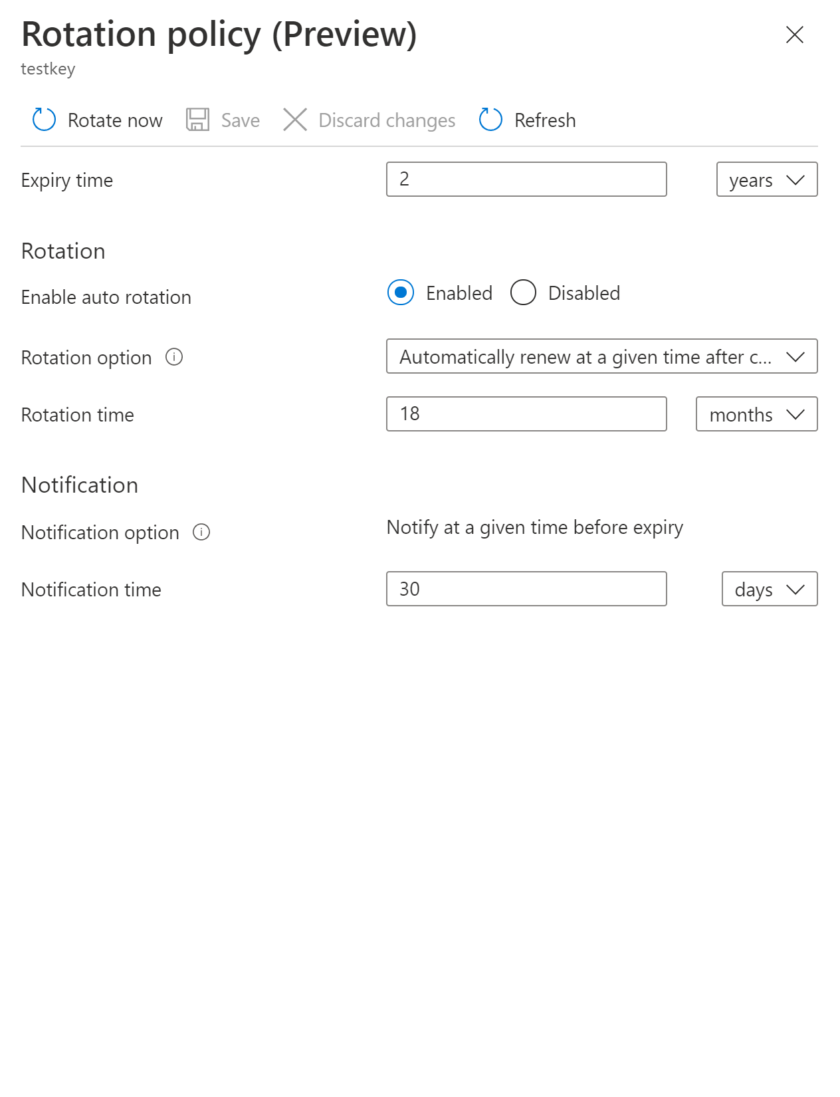Open the Rotation option info tooltip icon
Image resolution: width=840 pixels, height=1097 pixels.
tap(174, 358)
